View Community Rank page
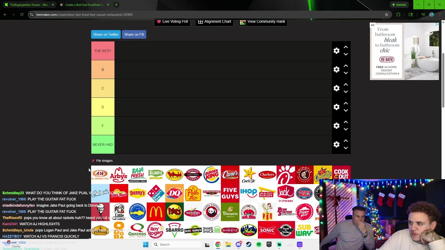 point(262,22)
